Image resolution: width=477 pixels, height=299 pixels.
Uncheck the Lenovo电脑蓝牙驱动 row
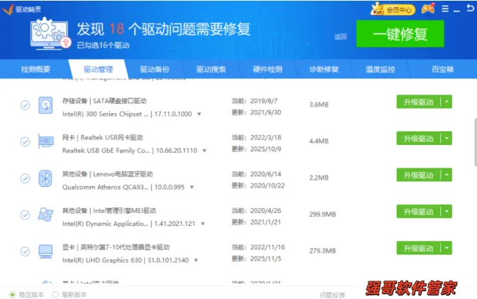[x=26, y=178]
